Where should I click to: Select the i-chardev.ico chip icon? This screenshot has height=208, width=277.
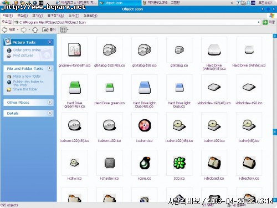(109, 163)
